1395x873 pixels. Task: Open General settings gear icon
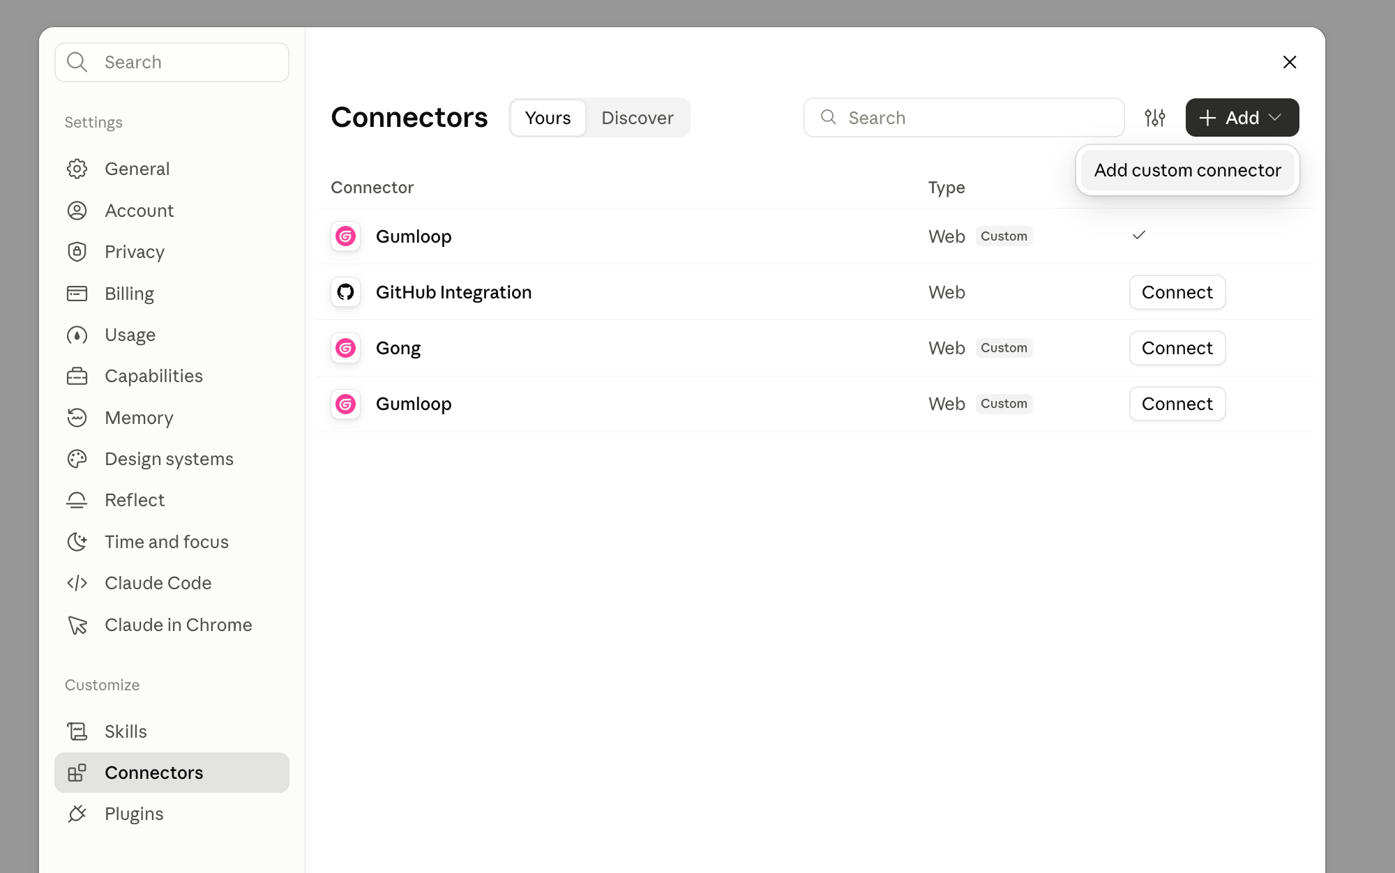[x=77, y=169]
